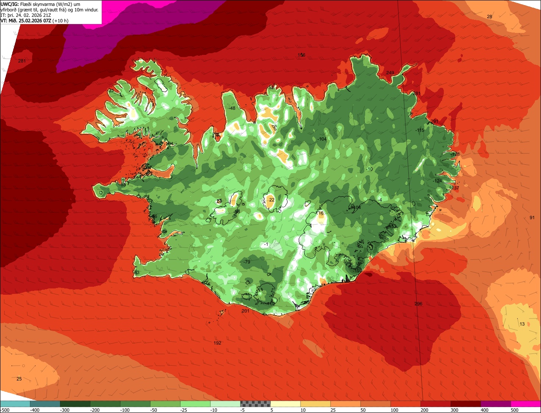This screenshot has height=413, width=541.
Task: Click the '-48' value in north-west Iceland
Action: [x=232, y=109]
